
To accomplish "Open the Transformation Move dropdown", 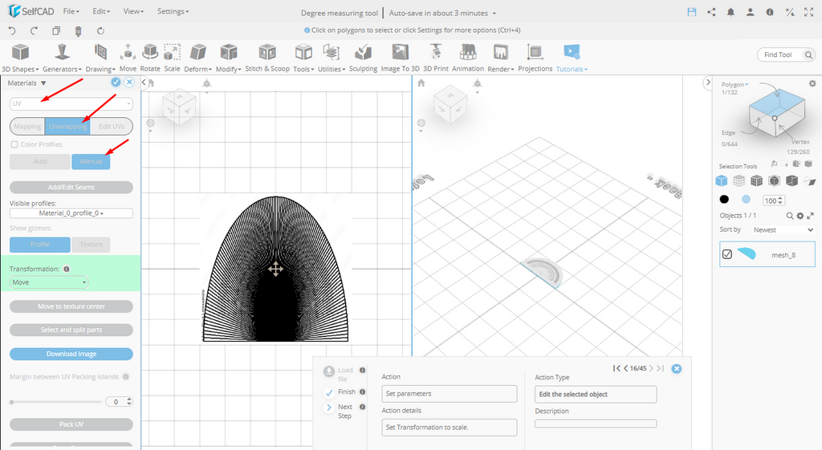I will (x=49, y=282).
